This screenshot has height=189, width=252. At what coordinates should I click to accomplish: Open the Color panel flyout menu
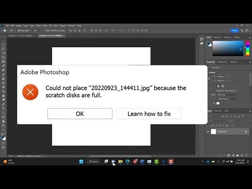(250, 37)
